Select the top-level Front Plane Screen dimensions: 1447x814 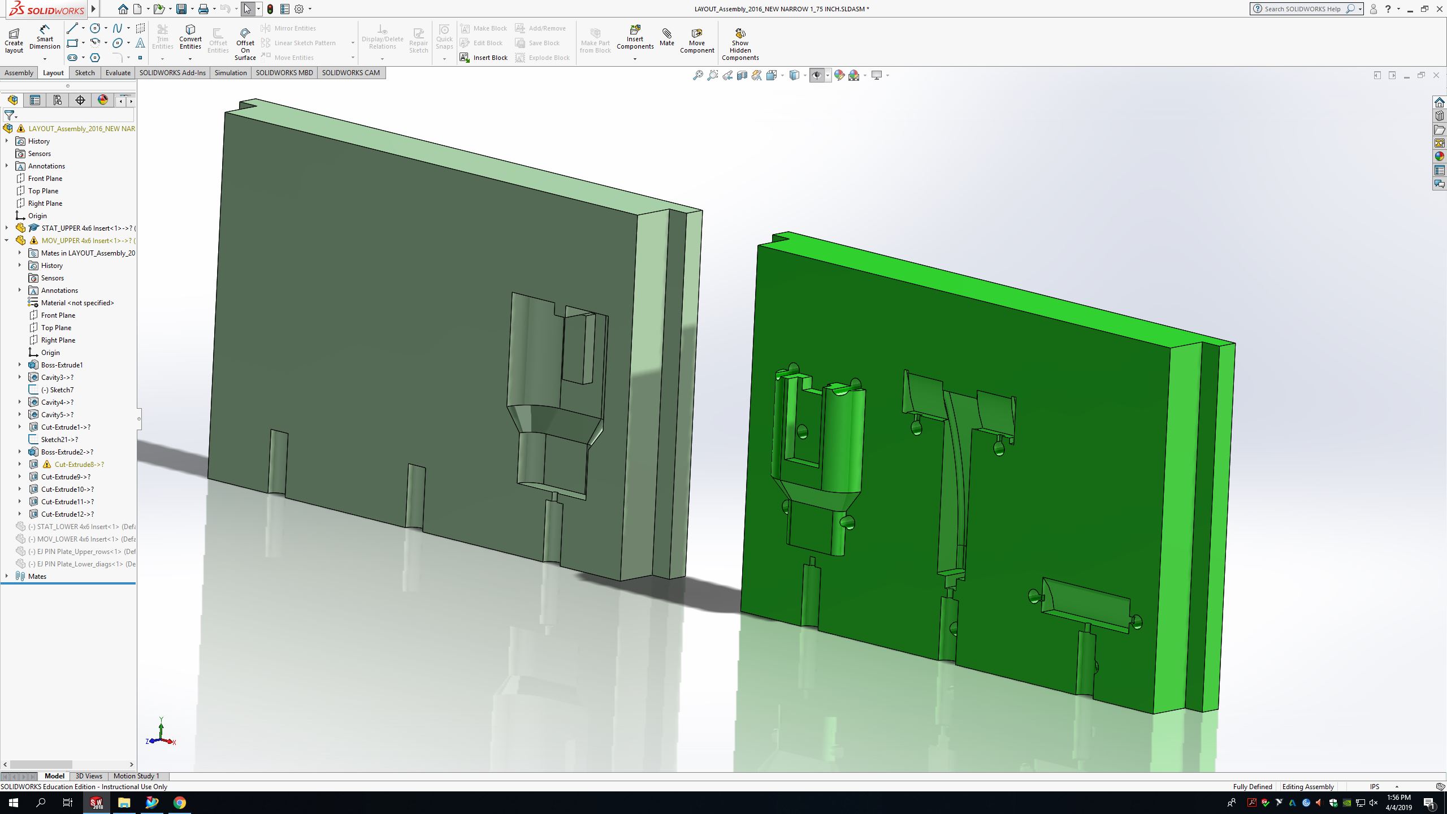(x=45, y=178)
